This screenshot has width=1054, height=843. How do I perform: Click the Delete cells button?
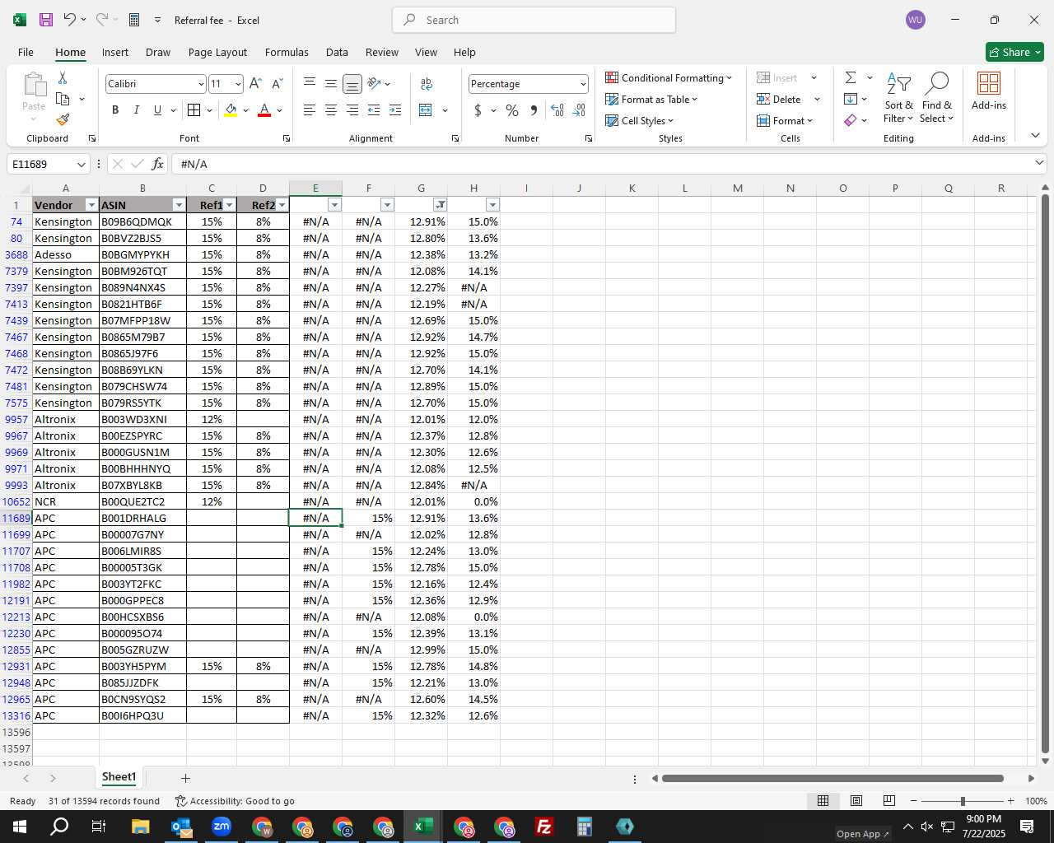(779, 99)
